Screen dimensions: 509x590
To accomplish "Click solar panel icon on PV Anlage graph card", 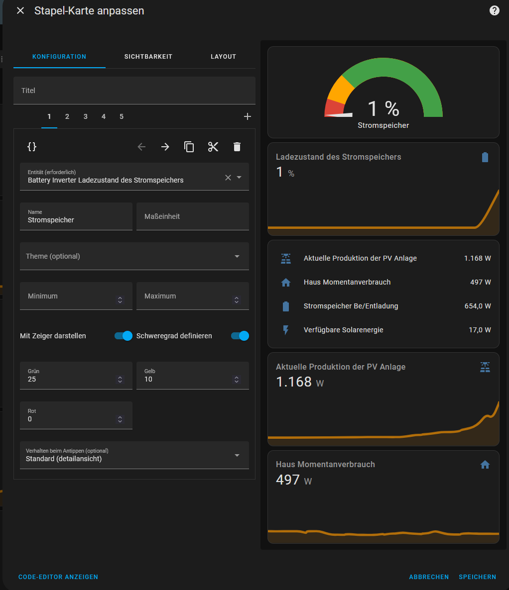I will (485, 367).
